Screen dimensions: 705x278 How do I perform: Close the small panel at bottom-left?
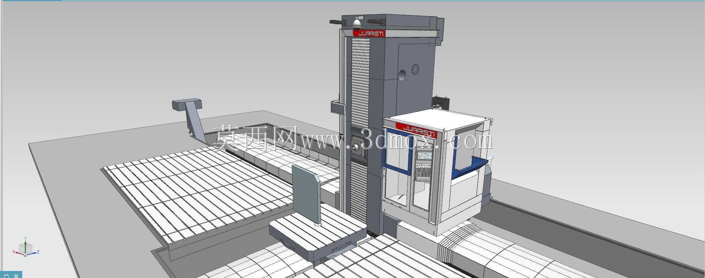point(16,275)
